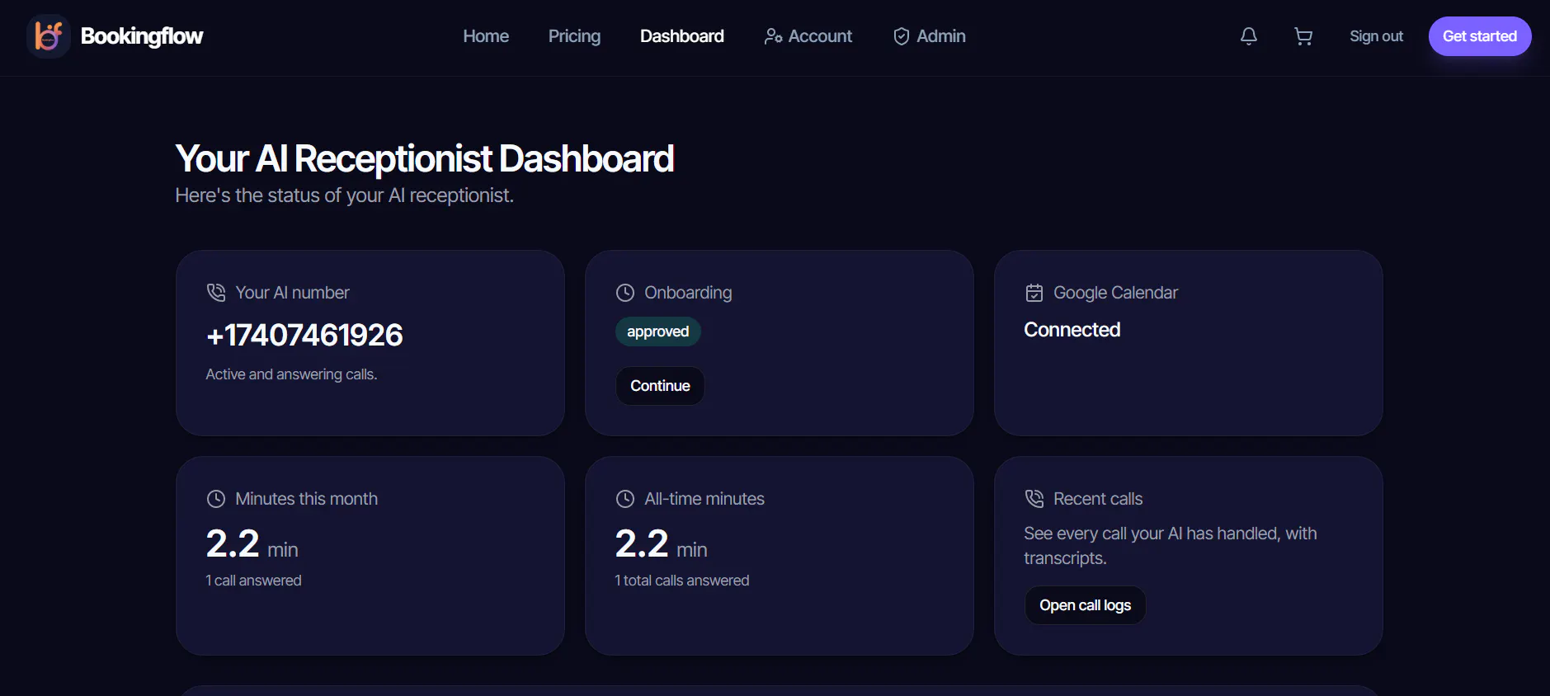Open the notifications bell
The image size is (1550, 696).
click(1249, 36)
